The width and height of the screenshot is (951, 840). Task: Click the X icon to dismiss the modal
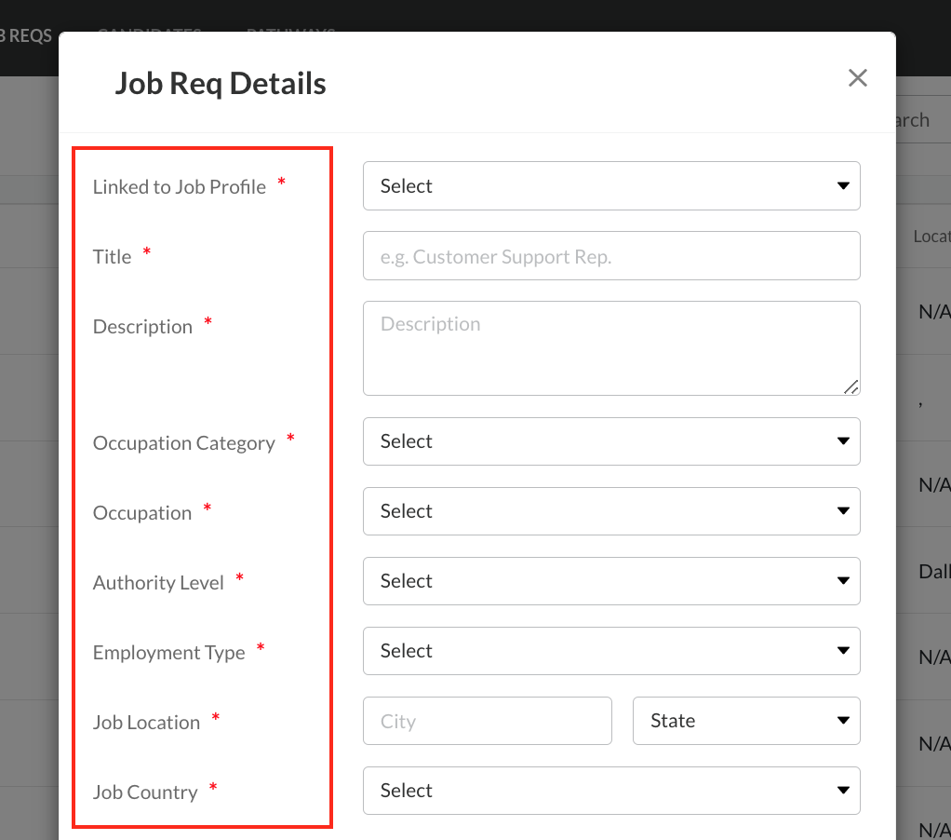pyautogui.click(x=857, y=77)
